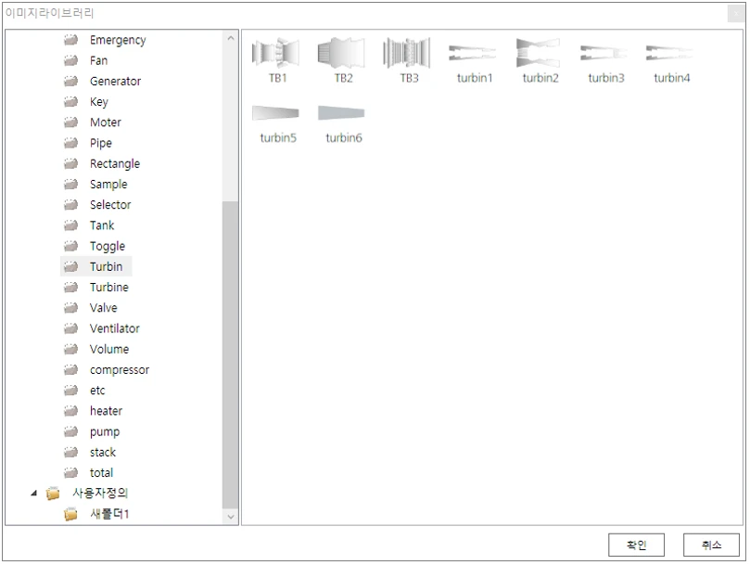
Task: Open the Ventilator category
Action: point(115,328)
